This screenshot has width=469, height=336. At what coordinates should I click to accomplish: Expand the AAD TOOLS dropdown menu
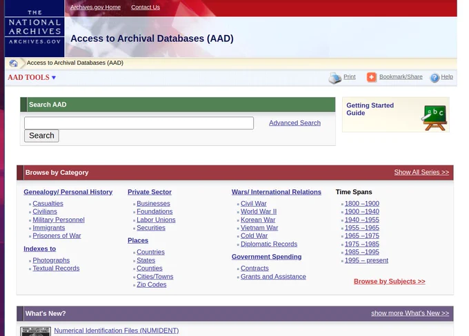click(32, 77)
